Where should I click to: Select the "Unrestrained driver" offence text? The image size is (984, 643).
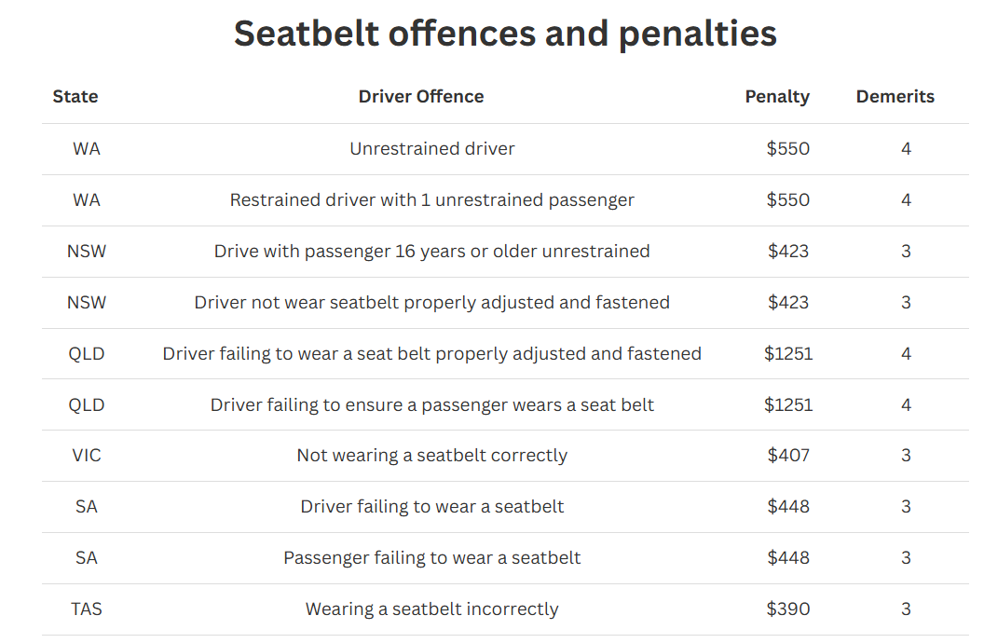pyautogui.click(x=432, y=149)
